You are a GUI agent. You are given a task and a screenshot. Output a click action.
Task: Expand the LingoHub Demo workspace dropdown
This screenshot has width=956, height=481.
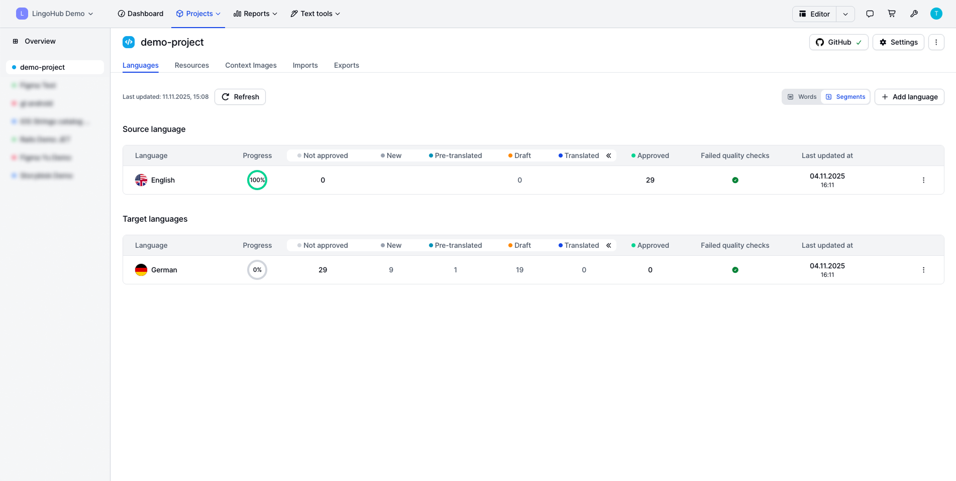click(55, 14)
